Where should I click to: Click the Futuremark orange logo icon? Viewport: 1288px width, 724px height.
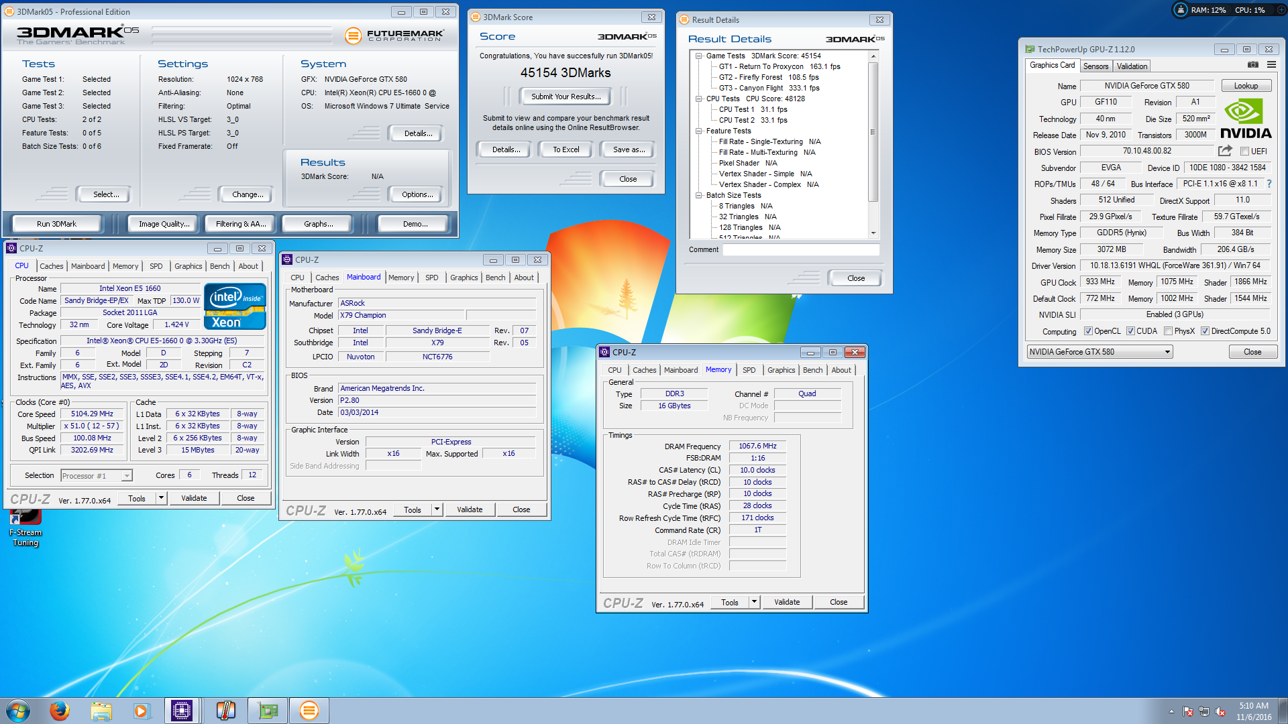click(353, 36)
